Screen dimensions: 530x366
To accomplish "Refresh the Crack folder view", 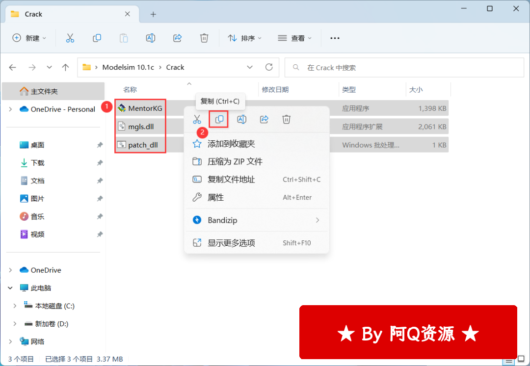I will pos(269,67).
